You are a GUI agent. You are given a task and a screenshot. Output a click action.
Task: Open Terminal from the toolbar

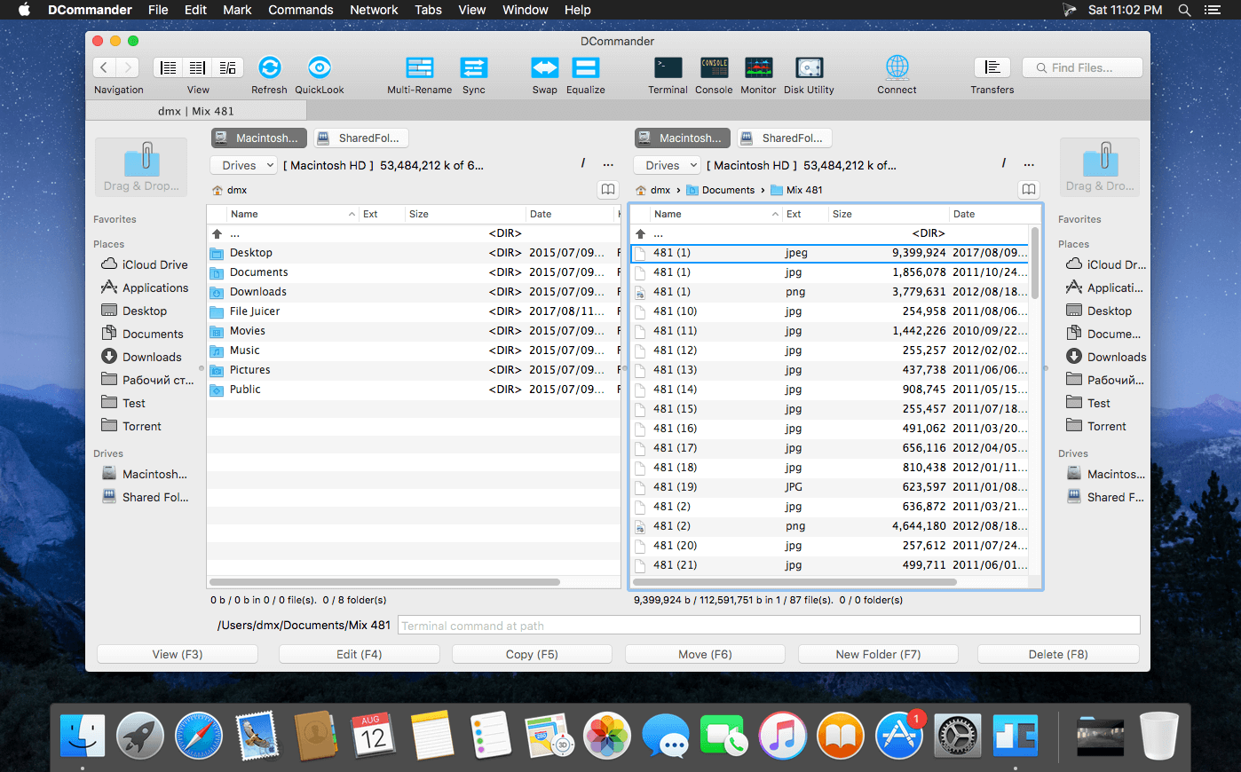point(668,67)
